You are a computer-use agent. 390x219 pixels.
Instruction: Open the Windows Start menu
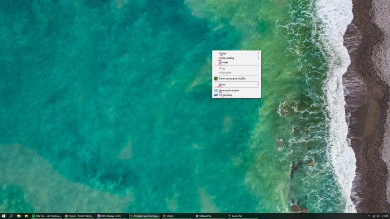(x=4, y=216)
